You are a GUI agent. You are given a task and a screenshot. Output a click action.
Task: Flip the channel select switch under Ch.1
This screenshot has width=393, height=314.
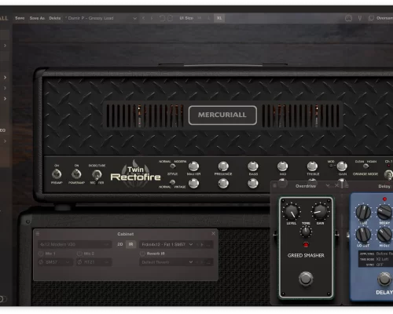(388, 174)
